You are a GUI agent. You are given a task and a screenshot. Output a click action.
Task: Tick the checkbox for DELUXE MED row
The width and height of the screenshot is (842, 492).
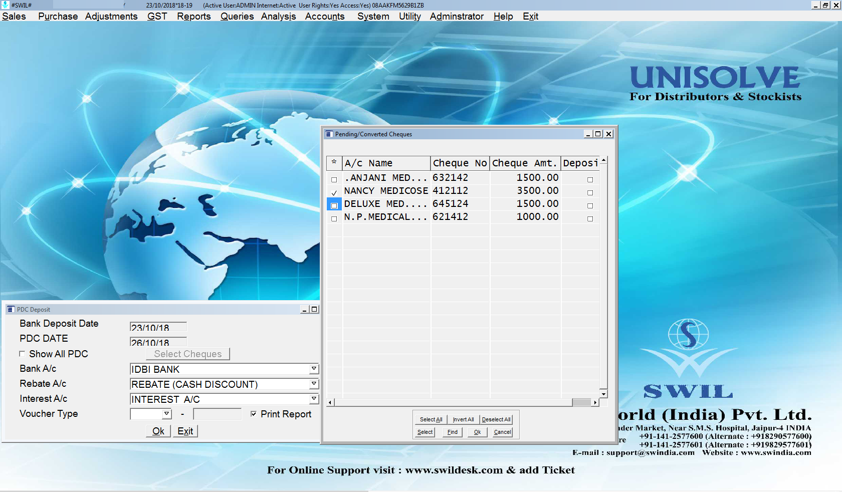point(334,206)
